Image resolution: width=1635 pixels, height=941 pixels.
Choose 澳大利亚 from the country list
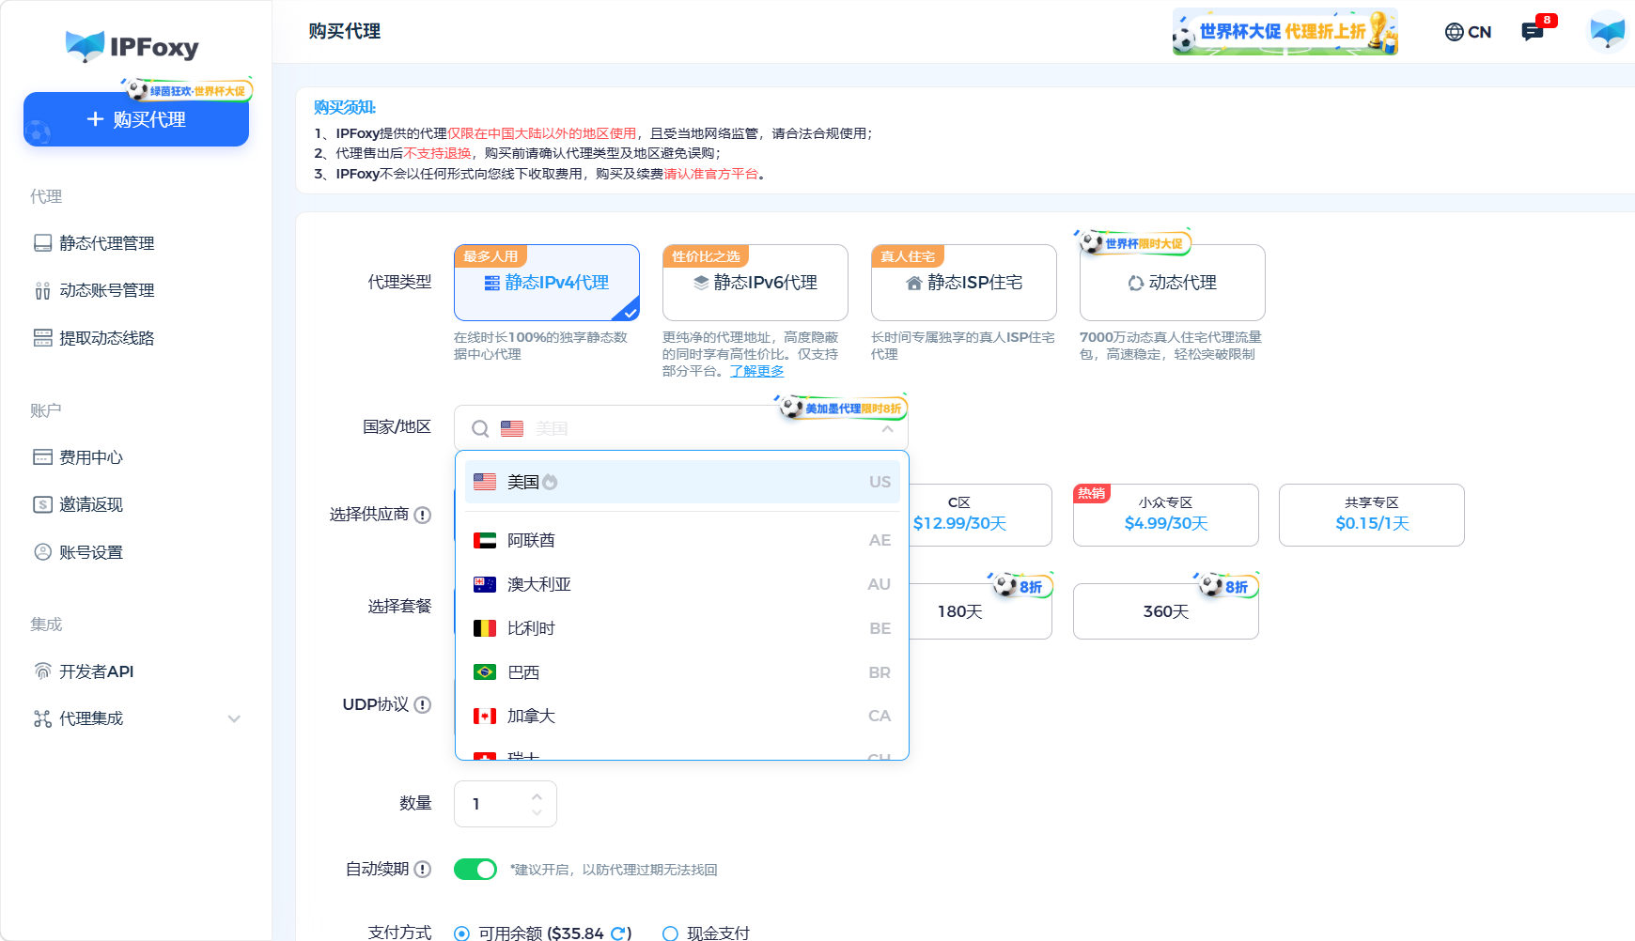[683, 584]
